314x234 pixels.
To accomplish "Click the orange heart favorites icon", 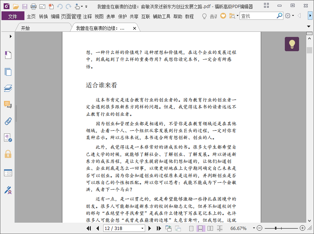I will tap(223, 16).
